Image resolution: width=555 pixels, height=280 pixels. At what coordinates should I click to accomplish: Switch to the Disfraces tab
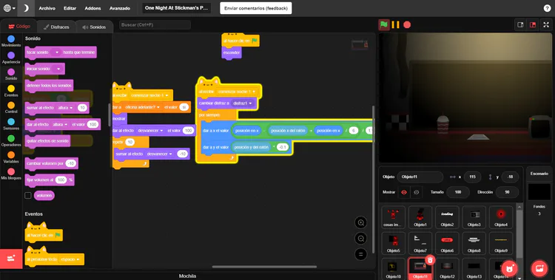[57, 27]
